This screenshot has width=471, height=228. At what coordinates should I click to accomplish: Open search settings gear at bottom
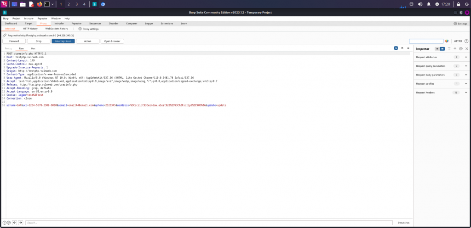point(9,222)
